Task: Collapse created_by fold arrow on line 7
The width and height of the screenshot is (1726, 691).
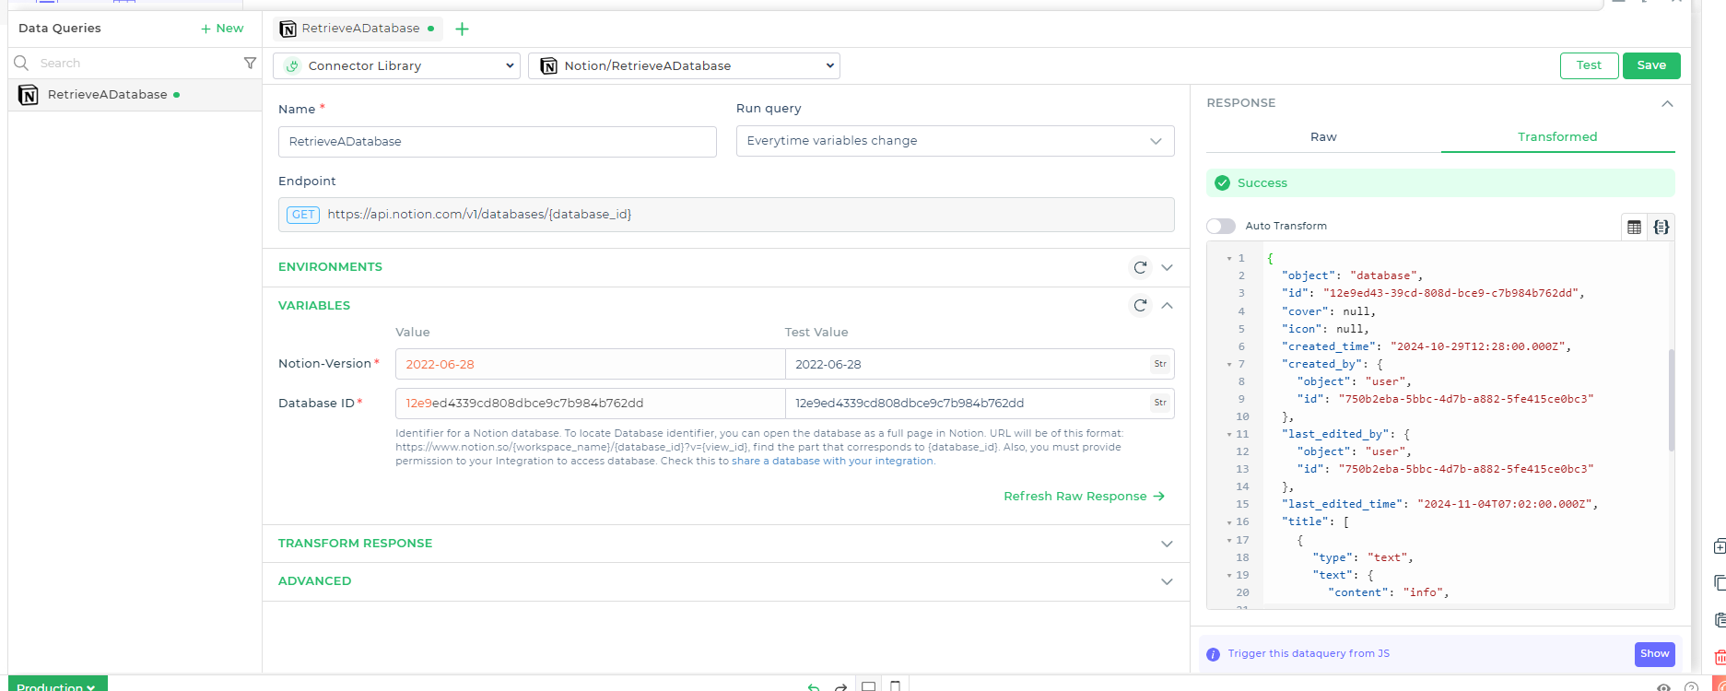Action: tap(1229, 365)
